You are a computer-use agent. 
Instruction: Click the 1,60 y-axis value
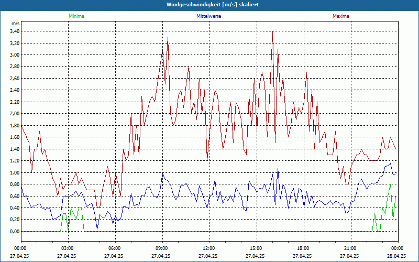click(15, 137)
